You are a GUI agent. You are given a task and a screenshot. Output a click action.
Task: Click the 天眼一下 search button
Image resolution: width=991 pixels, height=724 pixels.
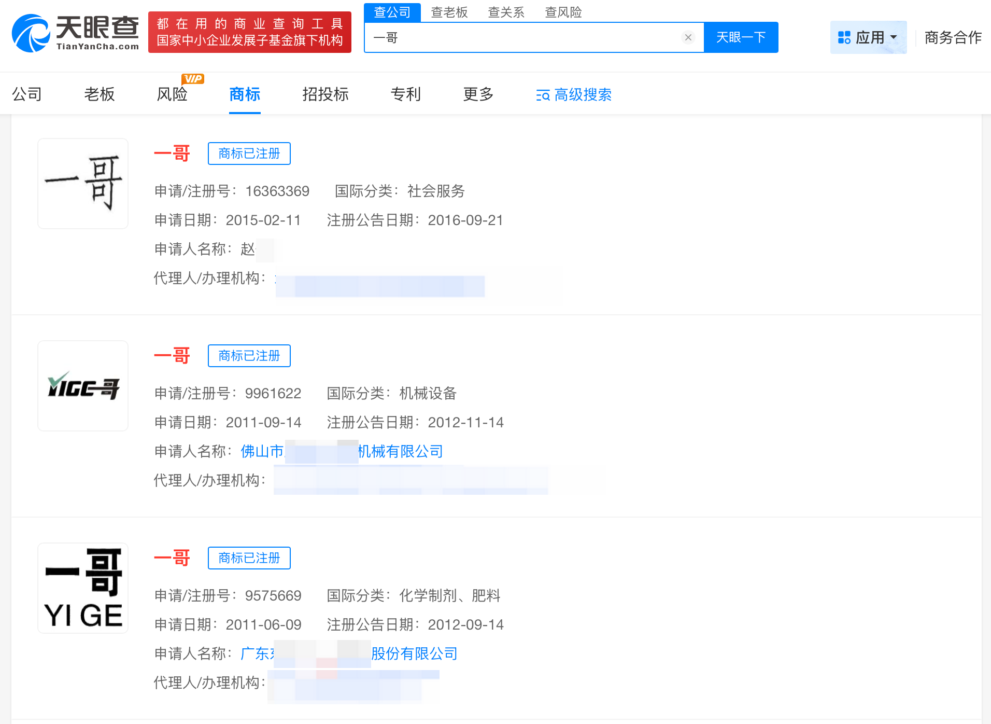pos(741,37)
